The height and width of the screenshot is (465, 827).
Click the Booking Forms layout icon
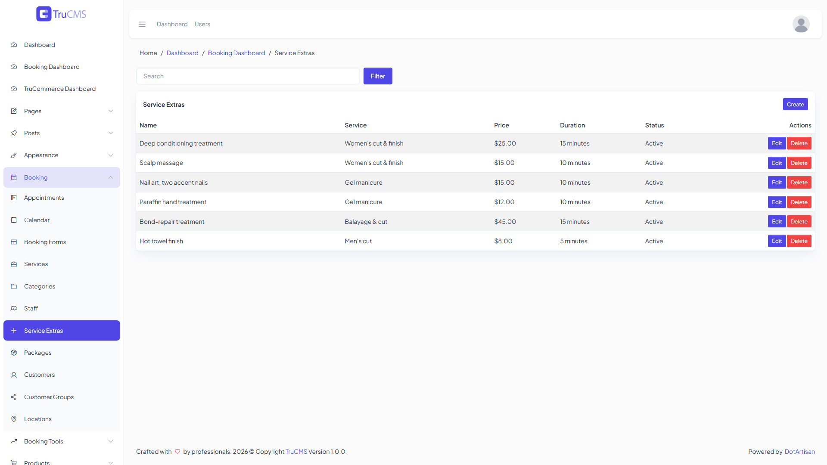coord(14,242)
